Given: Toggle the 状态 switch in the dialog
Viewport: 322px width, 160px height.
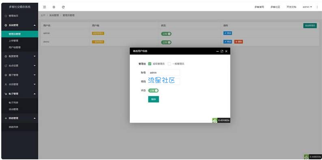Looking at the screenshot, I should pos(153,91).
